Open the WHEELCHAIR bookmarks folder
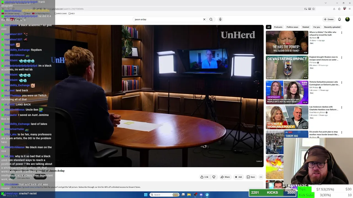 61,13
